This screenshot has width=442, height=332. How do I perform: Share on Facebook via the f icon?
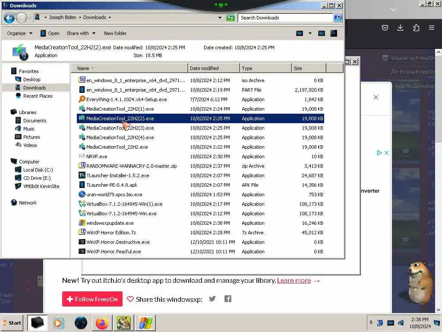coord(228,299)
